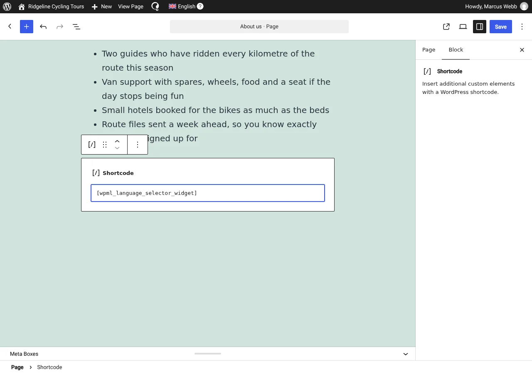Toggle the settings sidebar panel

tap(480, 27)
